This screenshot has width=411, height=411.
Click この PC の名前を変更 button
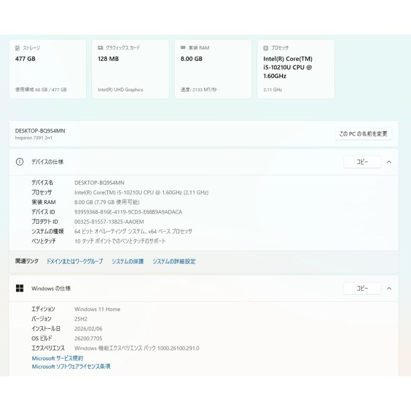tap(364, 134)
